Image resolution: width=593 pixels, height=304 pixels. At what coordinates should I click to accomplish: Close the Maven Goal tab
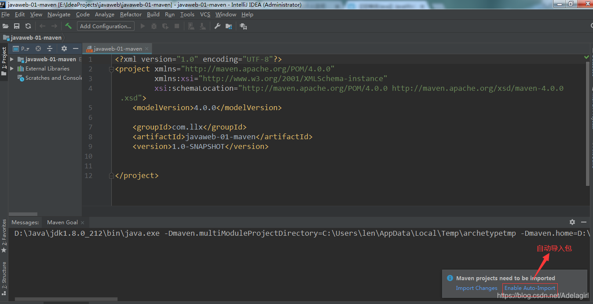click(x=82, y=222)
